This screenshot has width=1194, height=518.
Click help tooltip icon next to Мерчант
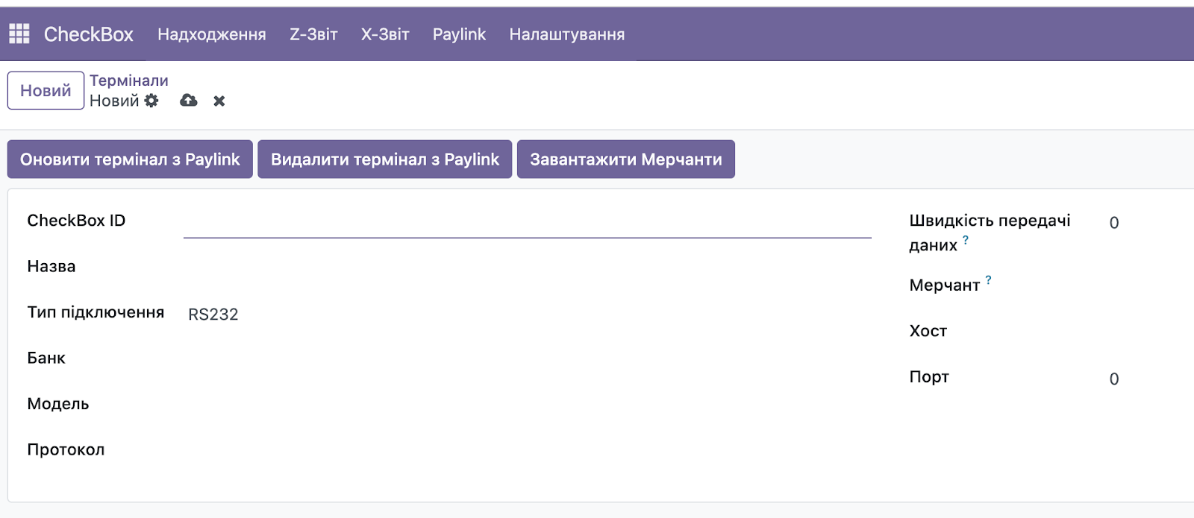tap(988, 280)
